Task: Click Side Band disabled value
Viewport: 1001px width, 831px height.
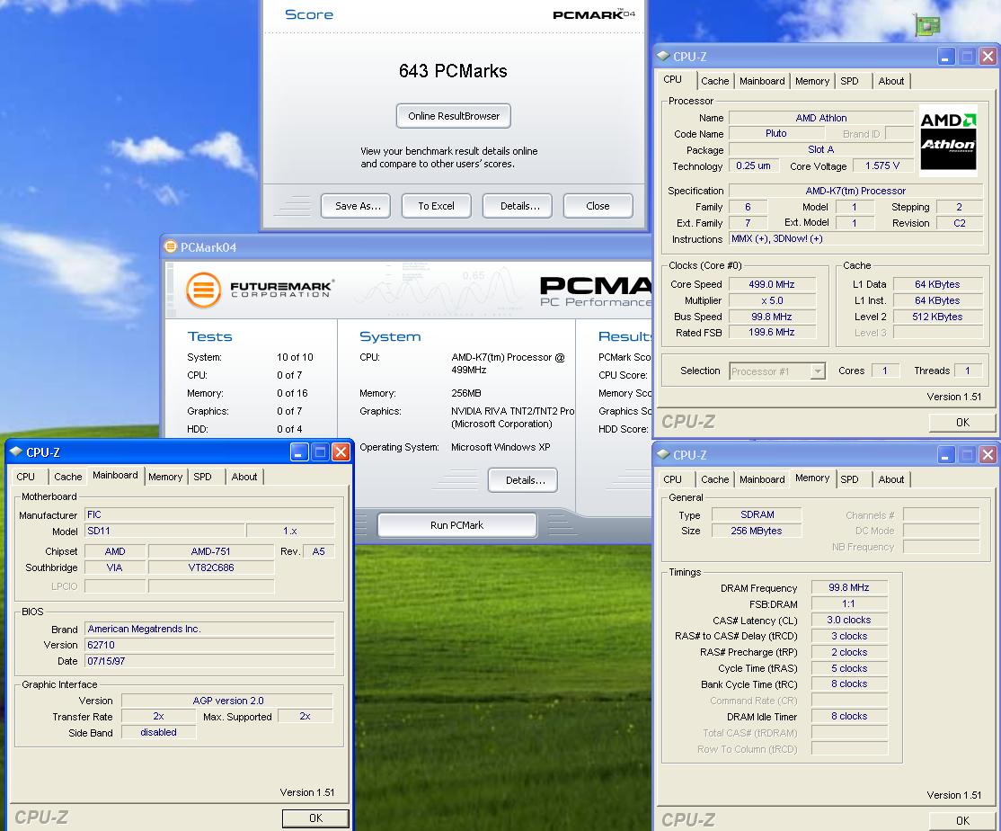Action: coord(158,732)
